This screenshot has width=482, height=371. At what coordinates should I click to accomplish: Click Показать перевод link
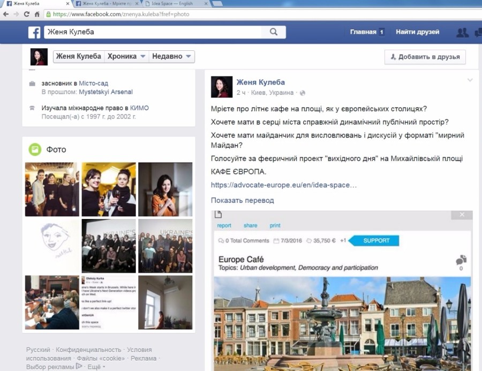(242, 200)
